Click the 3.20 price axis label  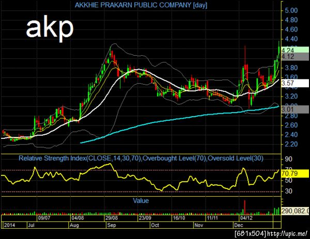click(291, 96)
